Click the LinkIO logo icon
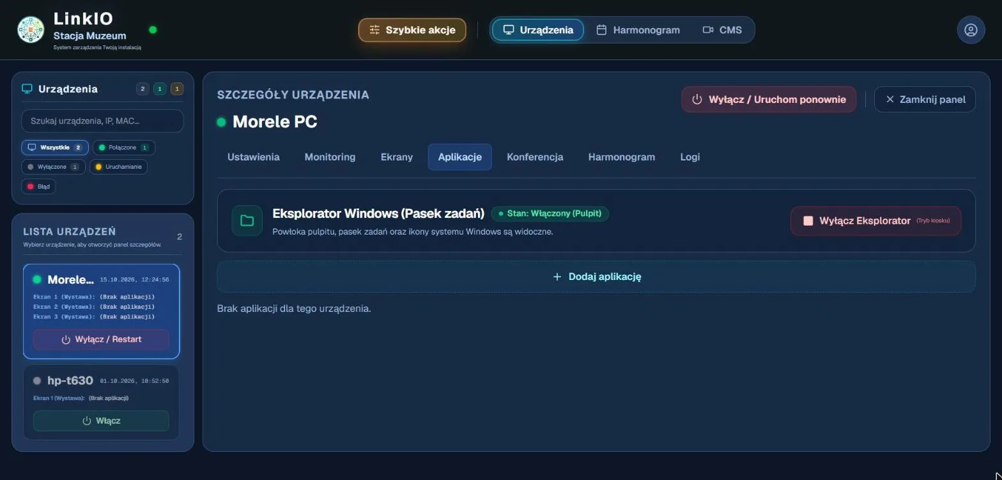The height and width of the screenshot is (480, 1002). point(31,29)
